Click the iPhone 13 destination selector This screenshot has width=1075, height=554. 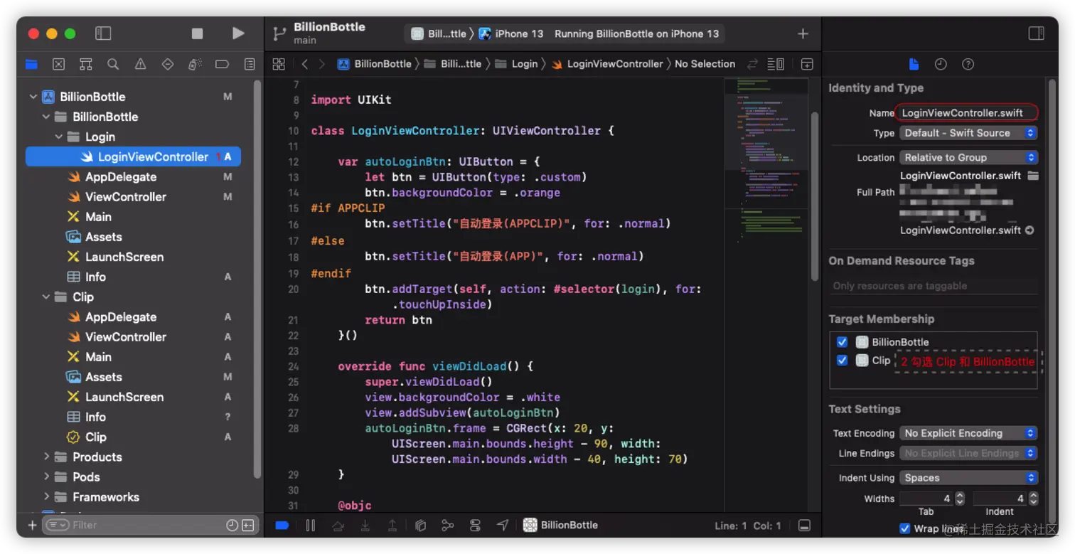coord(511,33)
